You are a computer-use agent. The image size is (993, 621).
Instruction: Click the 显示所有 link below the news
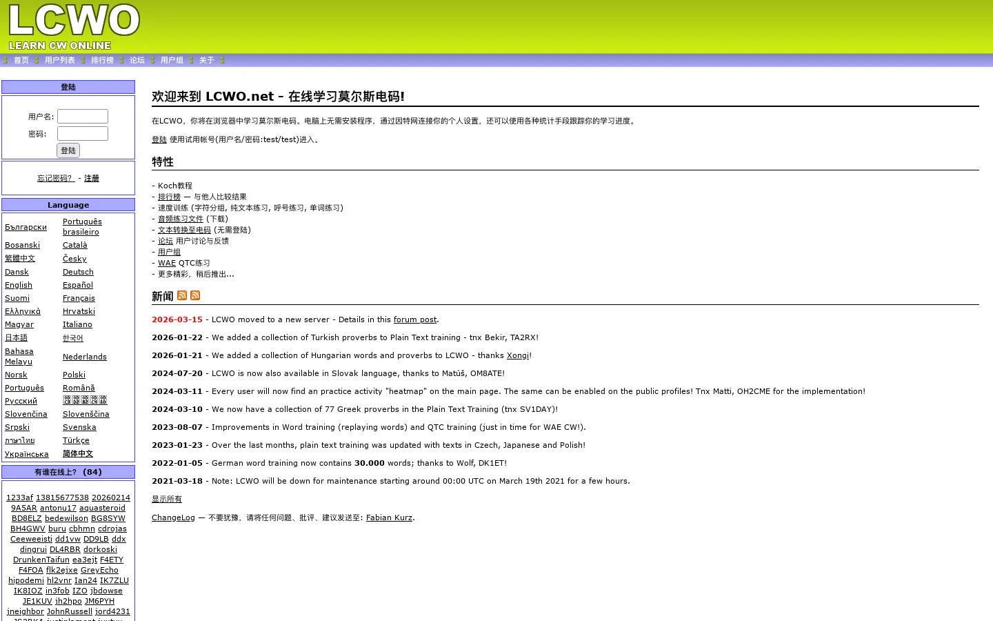tap(167, 499)
